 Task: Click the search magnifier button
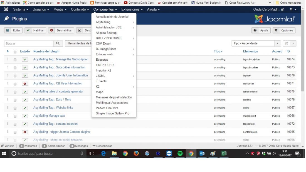[58, 43]
